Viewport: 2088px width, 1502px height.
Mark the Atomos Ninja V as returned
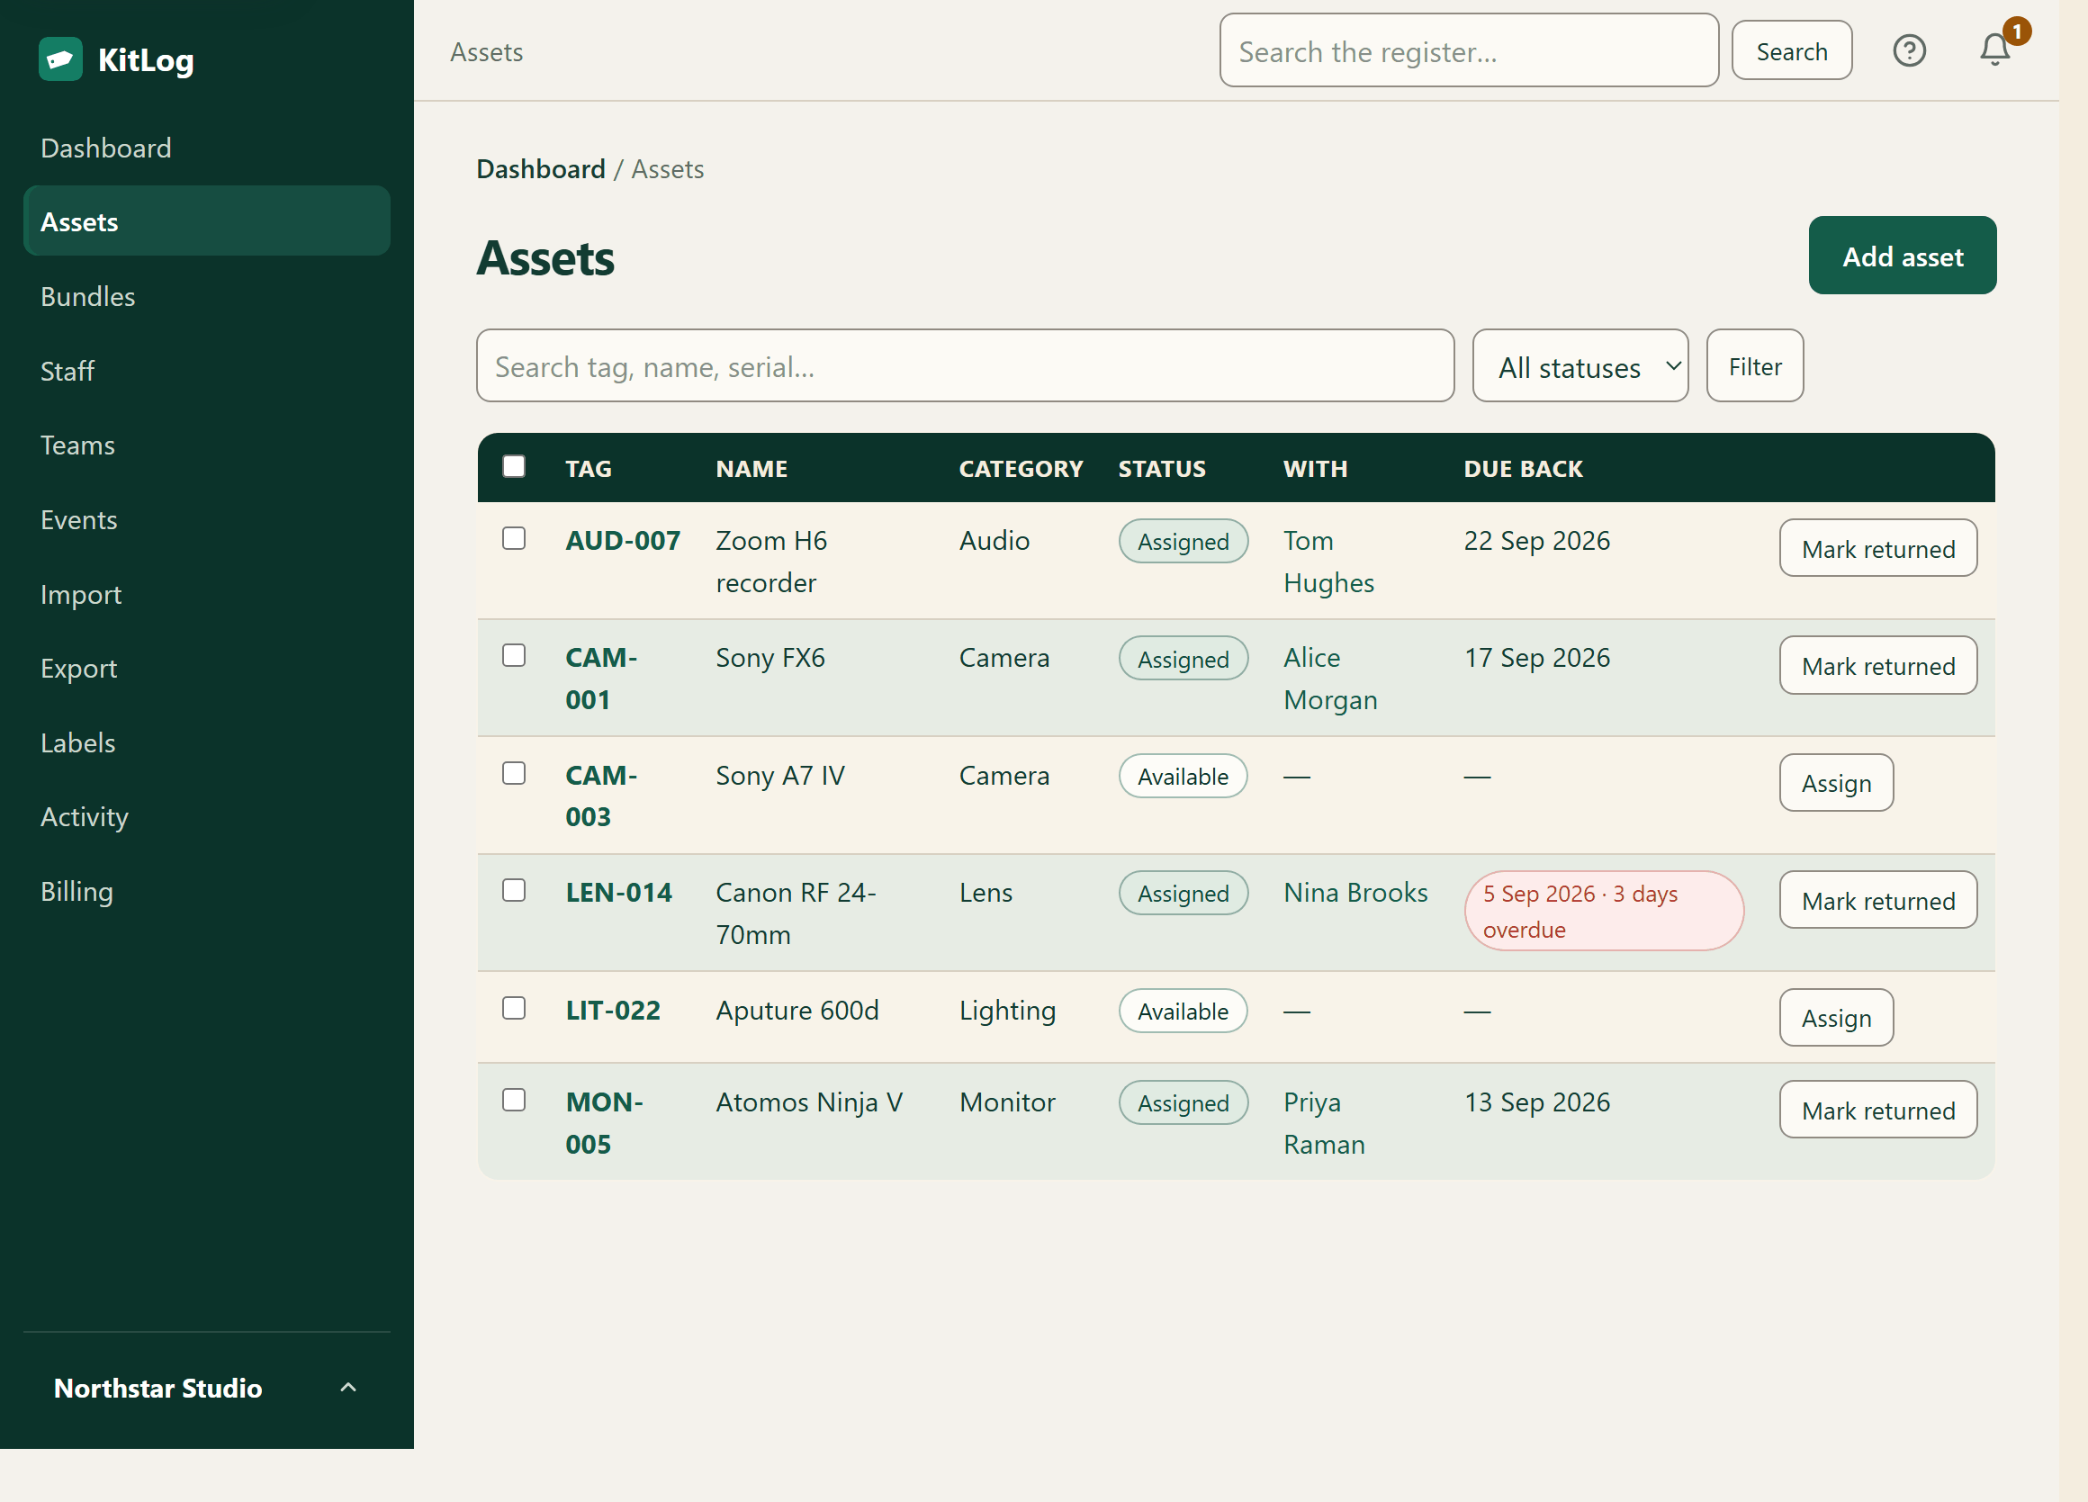(1878, 1110)
